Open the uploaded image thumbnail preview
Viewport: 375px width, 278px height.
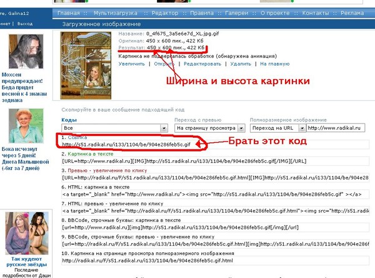[x=86, y=65]
